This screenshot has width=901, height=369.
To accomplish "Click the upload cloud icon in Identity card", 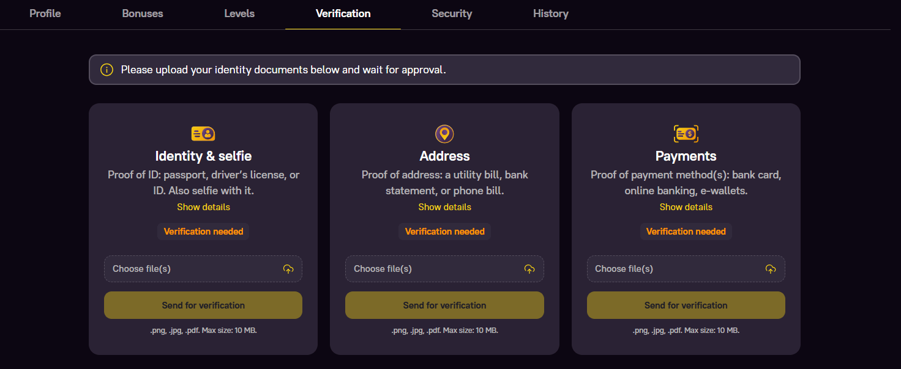I will (288, 269).
